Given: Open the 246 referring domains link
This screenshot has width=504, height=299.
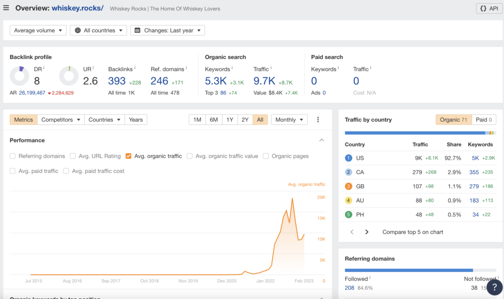Looking at the screenshot, I should click(x=159, y=81).
